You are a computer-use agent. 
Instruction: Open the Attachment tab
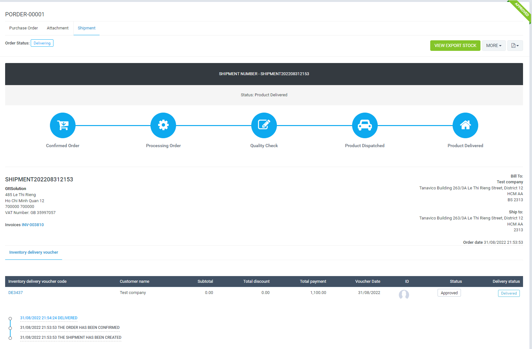[x=58, y=28]
